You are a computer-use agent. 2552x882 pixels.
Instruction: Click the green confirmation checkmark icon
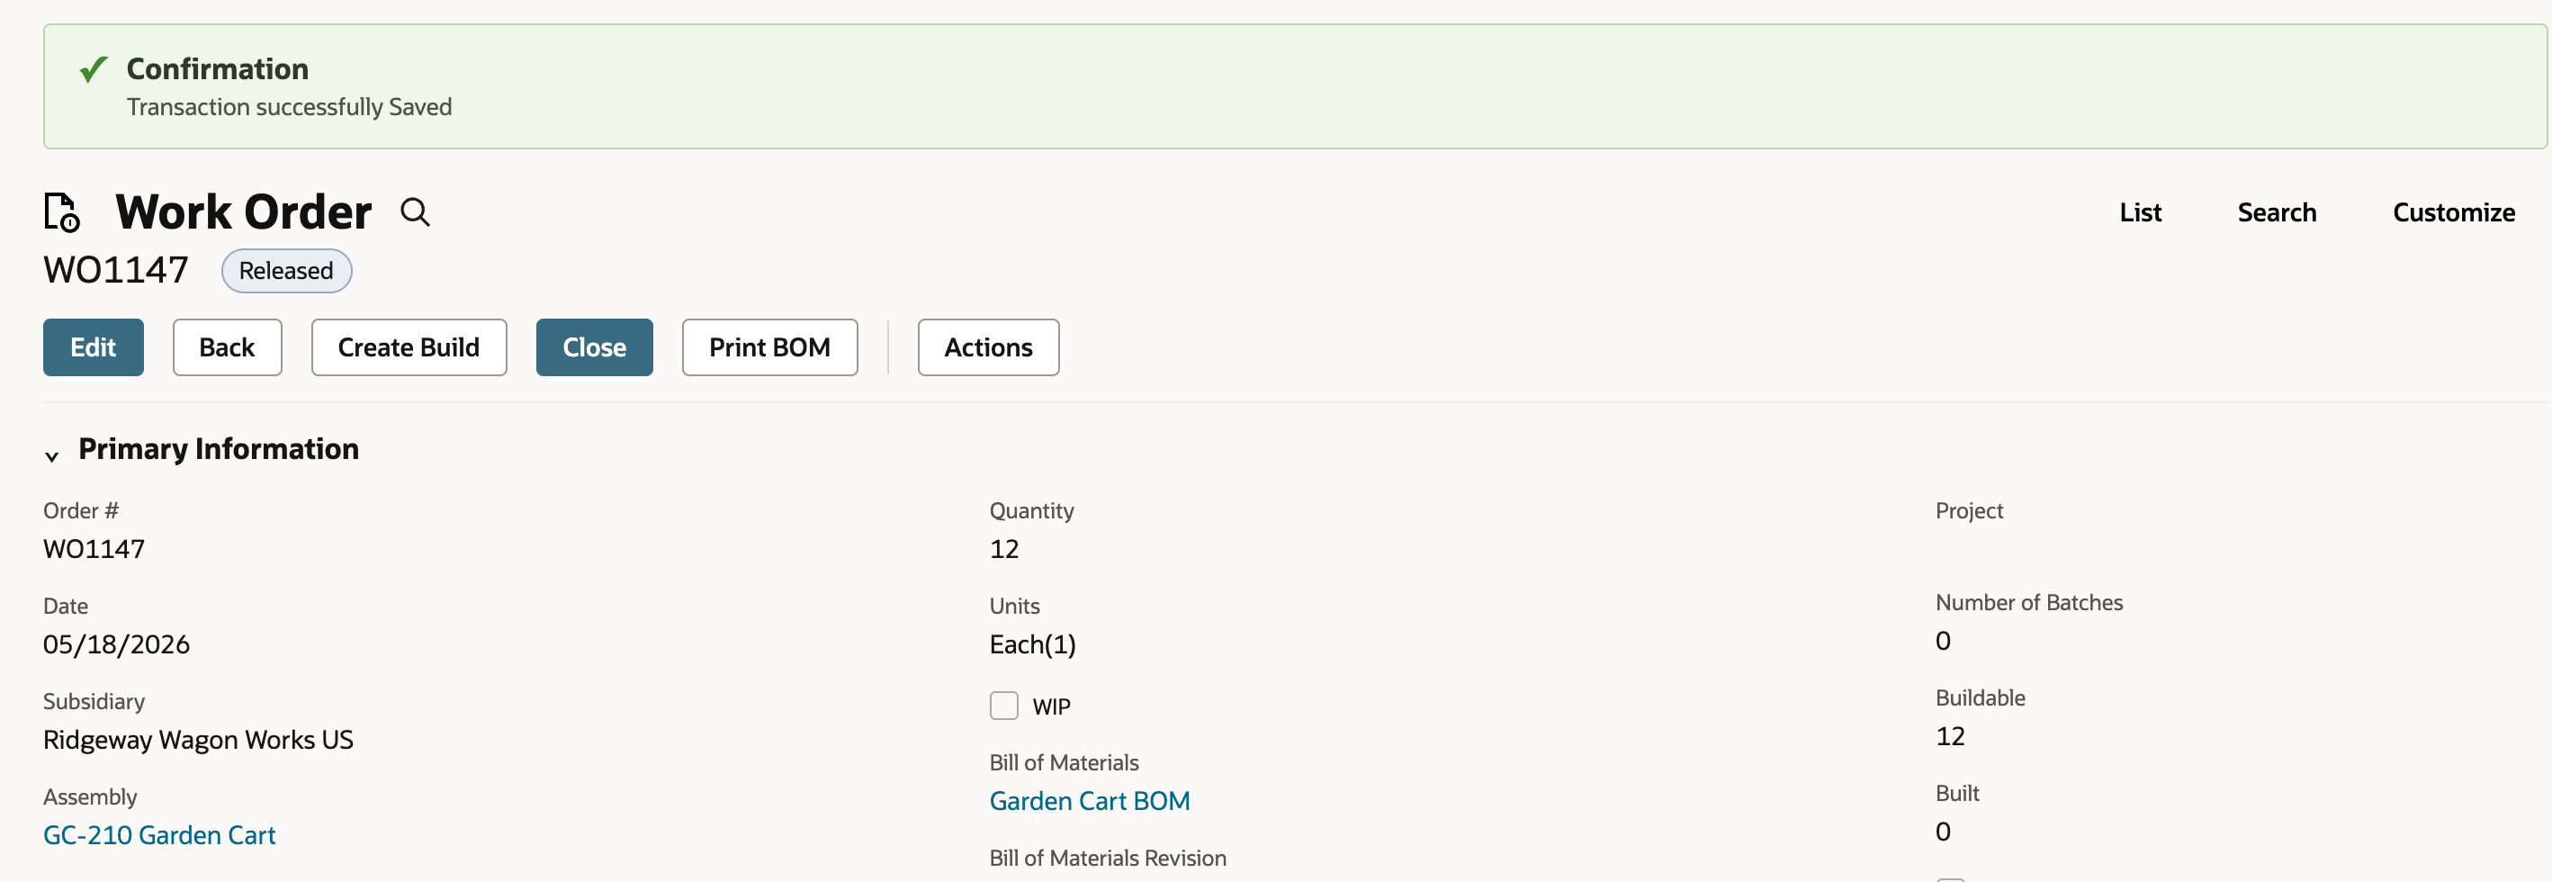point(94,69)
